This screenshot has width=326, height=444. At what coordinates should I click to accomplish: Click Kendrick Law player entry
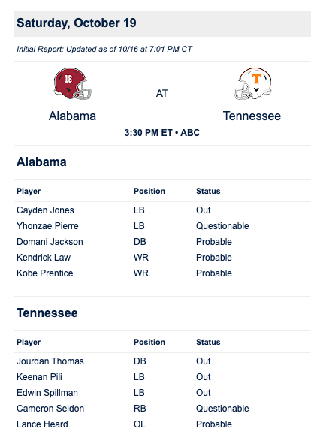(x=44, y=258)
